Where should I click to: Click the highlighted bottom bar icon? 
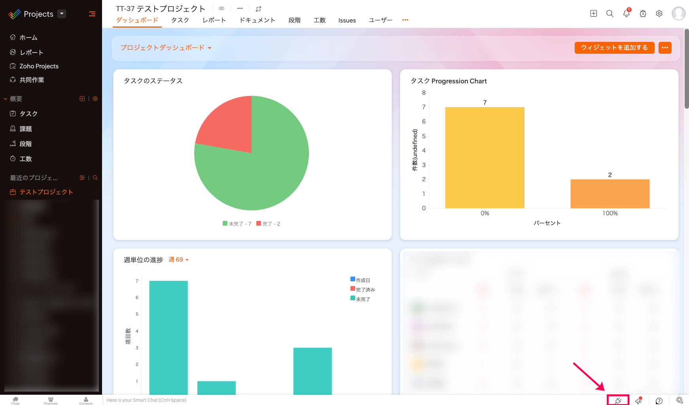[x=618, y=400]
